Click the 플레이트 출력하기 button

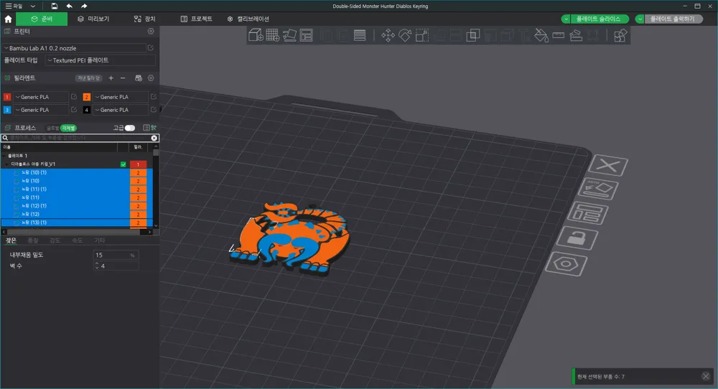[x=673, y=19]
